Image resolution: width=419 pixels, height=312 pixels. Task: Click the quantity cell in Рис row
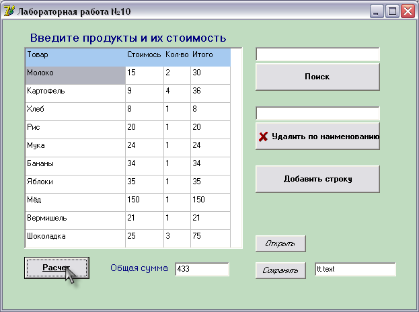click(x=177, y=130)
